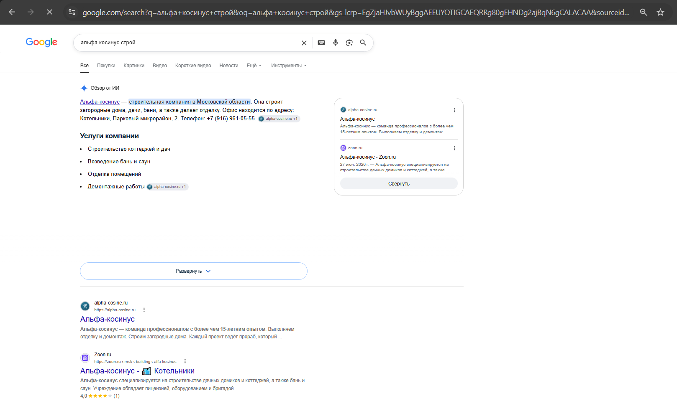
Task: Open the Видео tab
Action: click(160, 66)
